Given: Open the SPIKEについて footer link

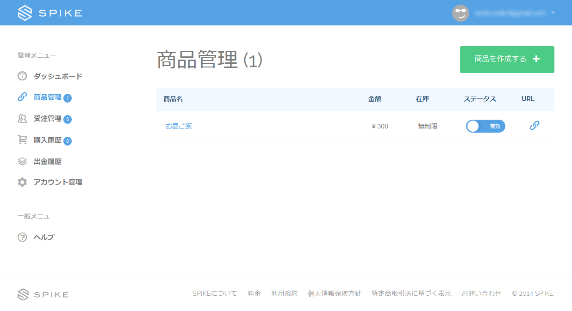Looking at the screenshot, I should (215, 293).
